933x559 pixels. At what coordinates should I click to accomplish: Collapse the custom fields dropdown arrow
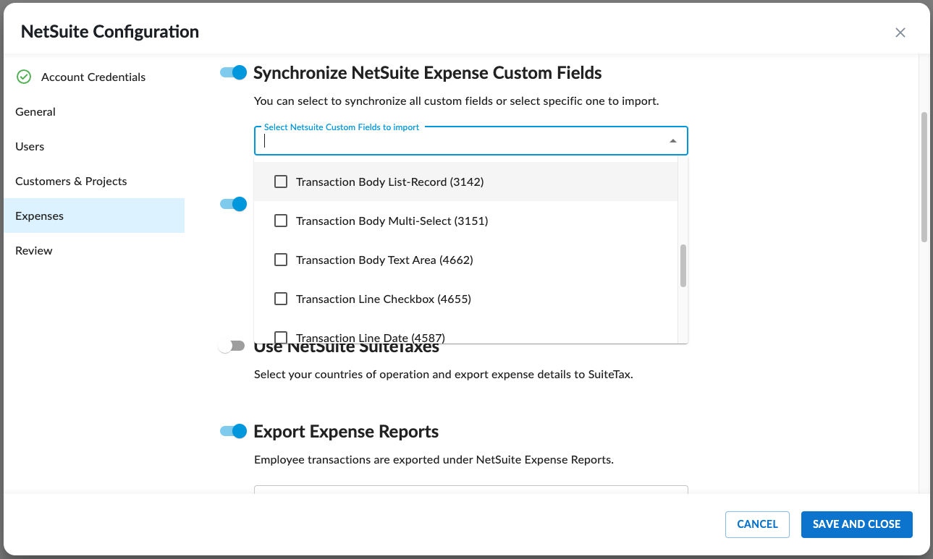672,141
